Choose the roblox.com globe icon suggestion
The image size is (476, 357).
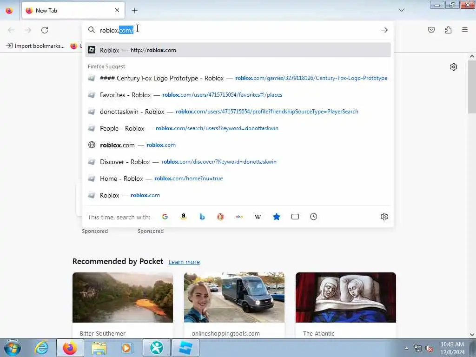pos(238,145)
